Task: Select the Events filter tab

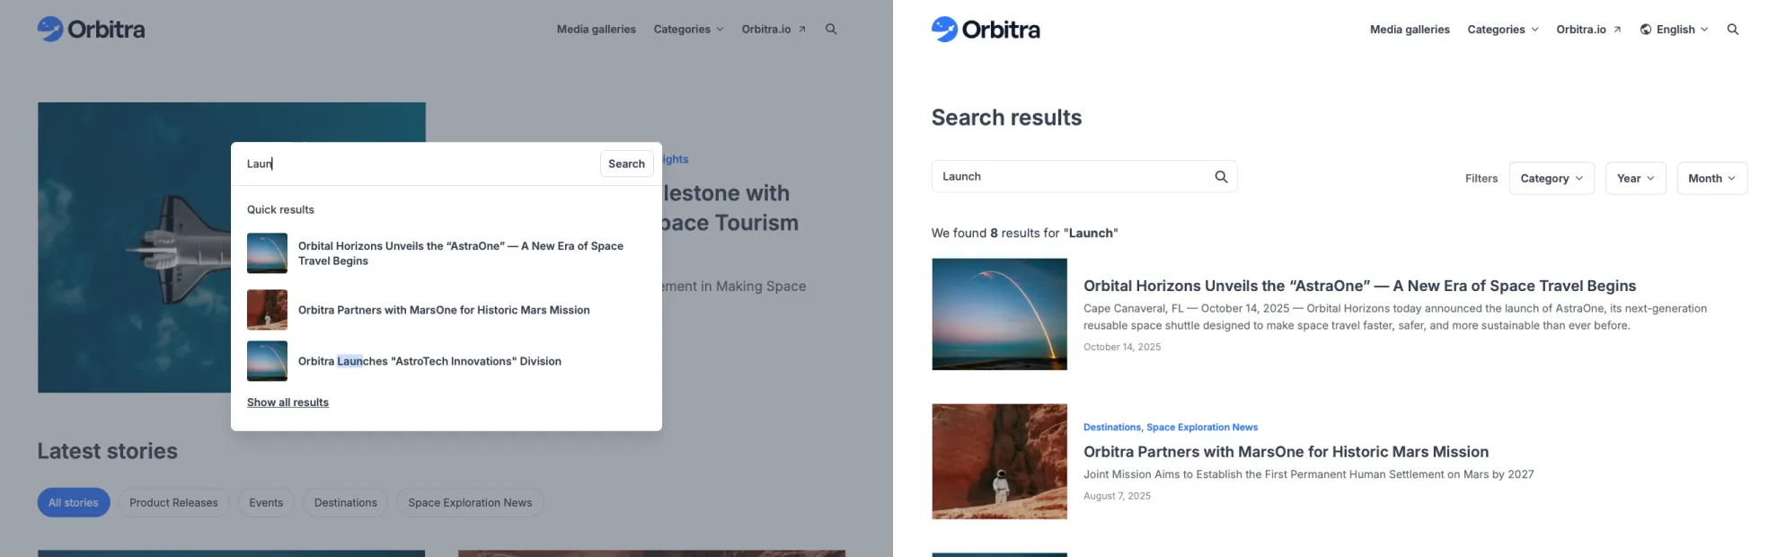Action: pos(266,502)
